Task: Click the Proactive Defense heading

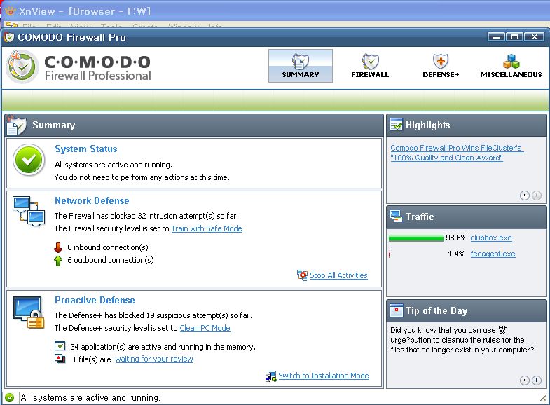Action: click(x=95, y=301)
